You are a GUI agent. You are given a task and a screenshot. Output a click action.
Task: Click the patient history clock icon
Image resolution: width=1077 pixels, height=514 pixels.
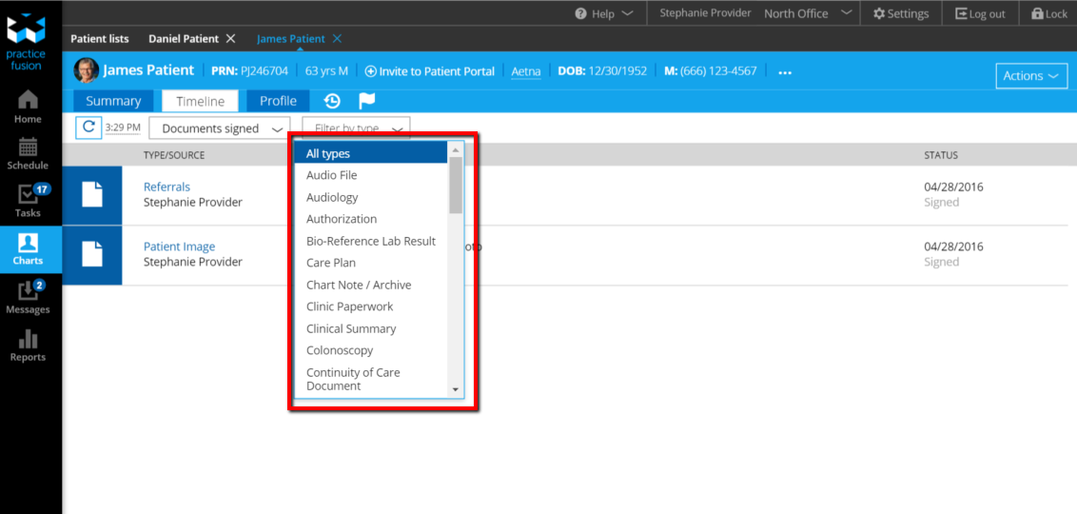coord(332,101)
